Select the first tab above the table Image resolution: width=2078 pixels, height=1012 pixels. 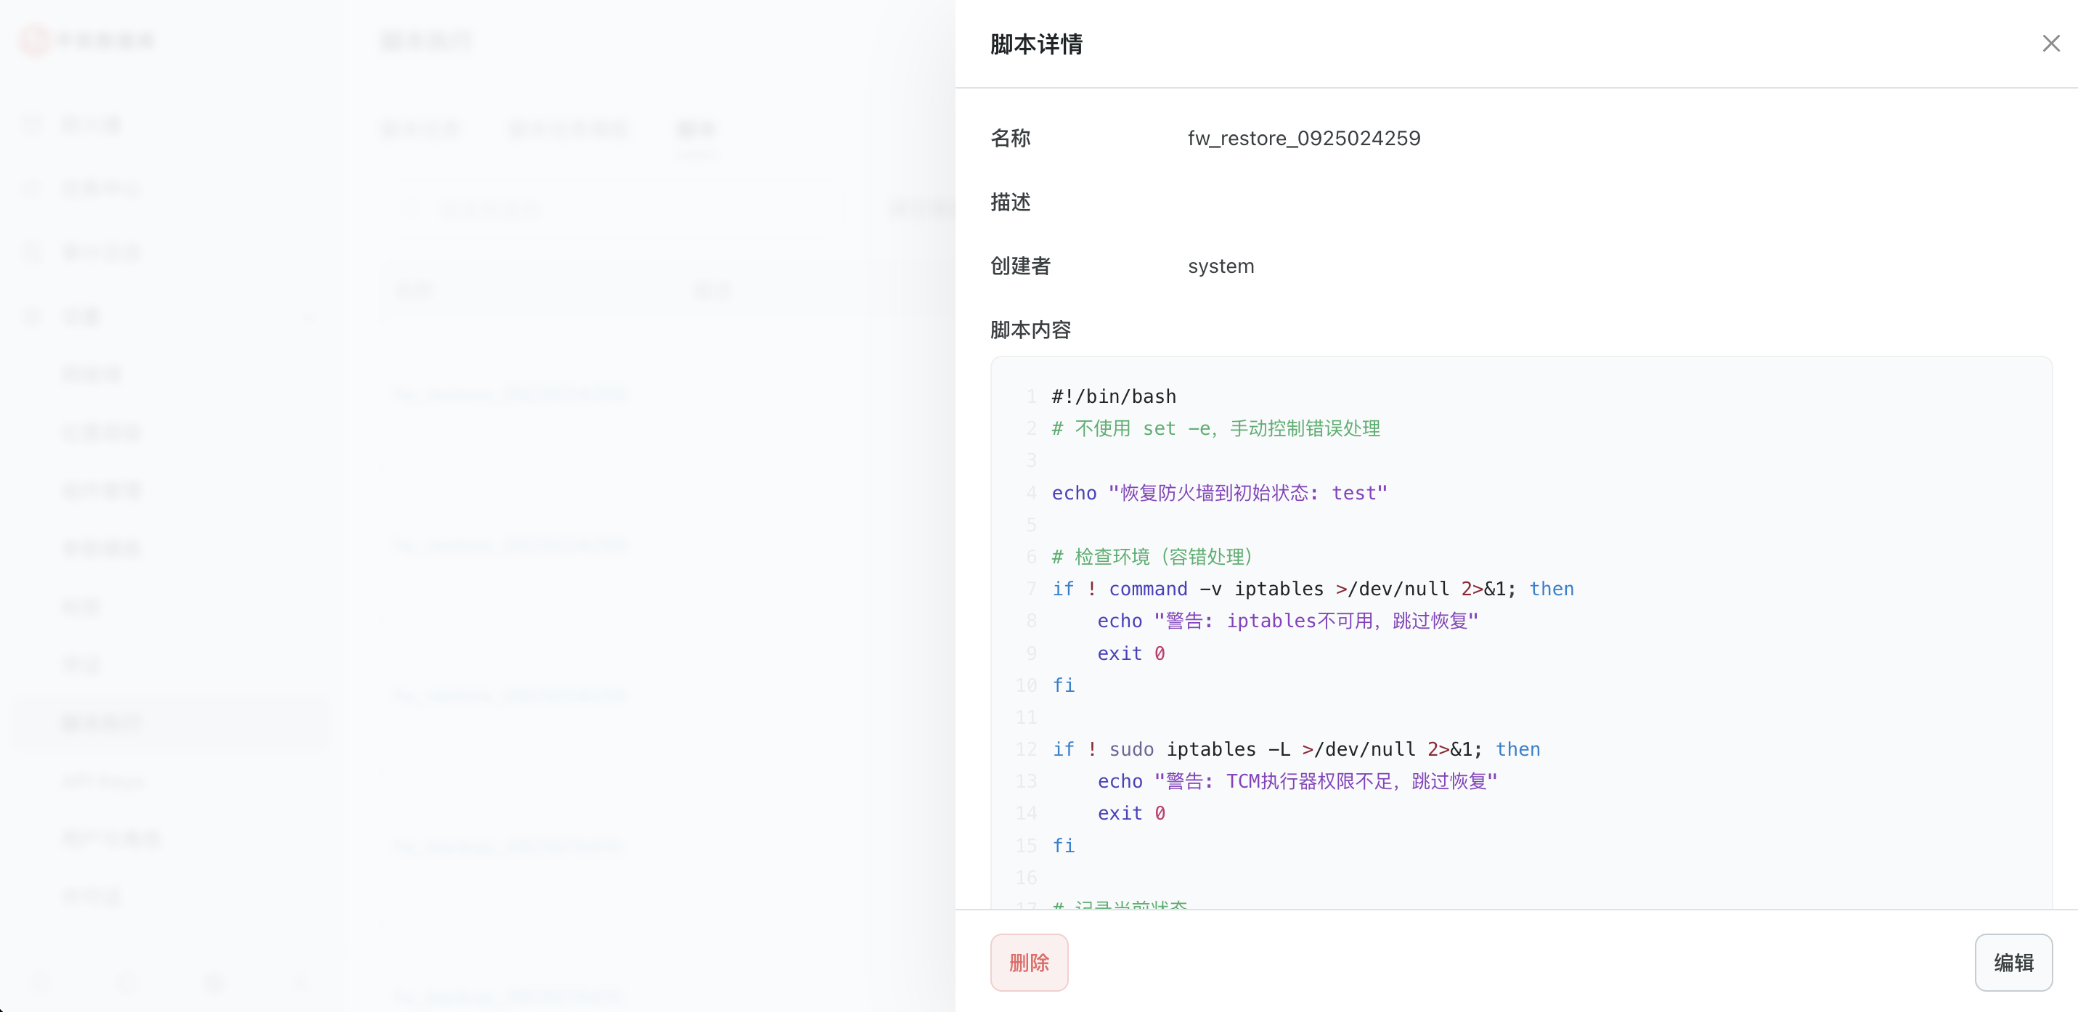(421, 129)
